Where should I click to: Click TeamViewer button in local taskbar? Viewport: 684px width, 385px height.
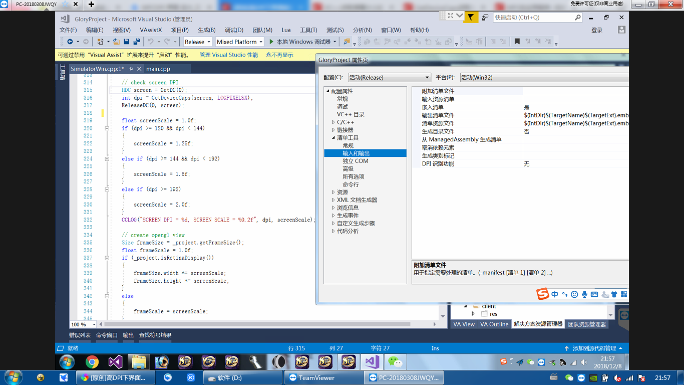pos(324,377)
